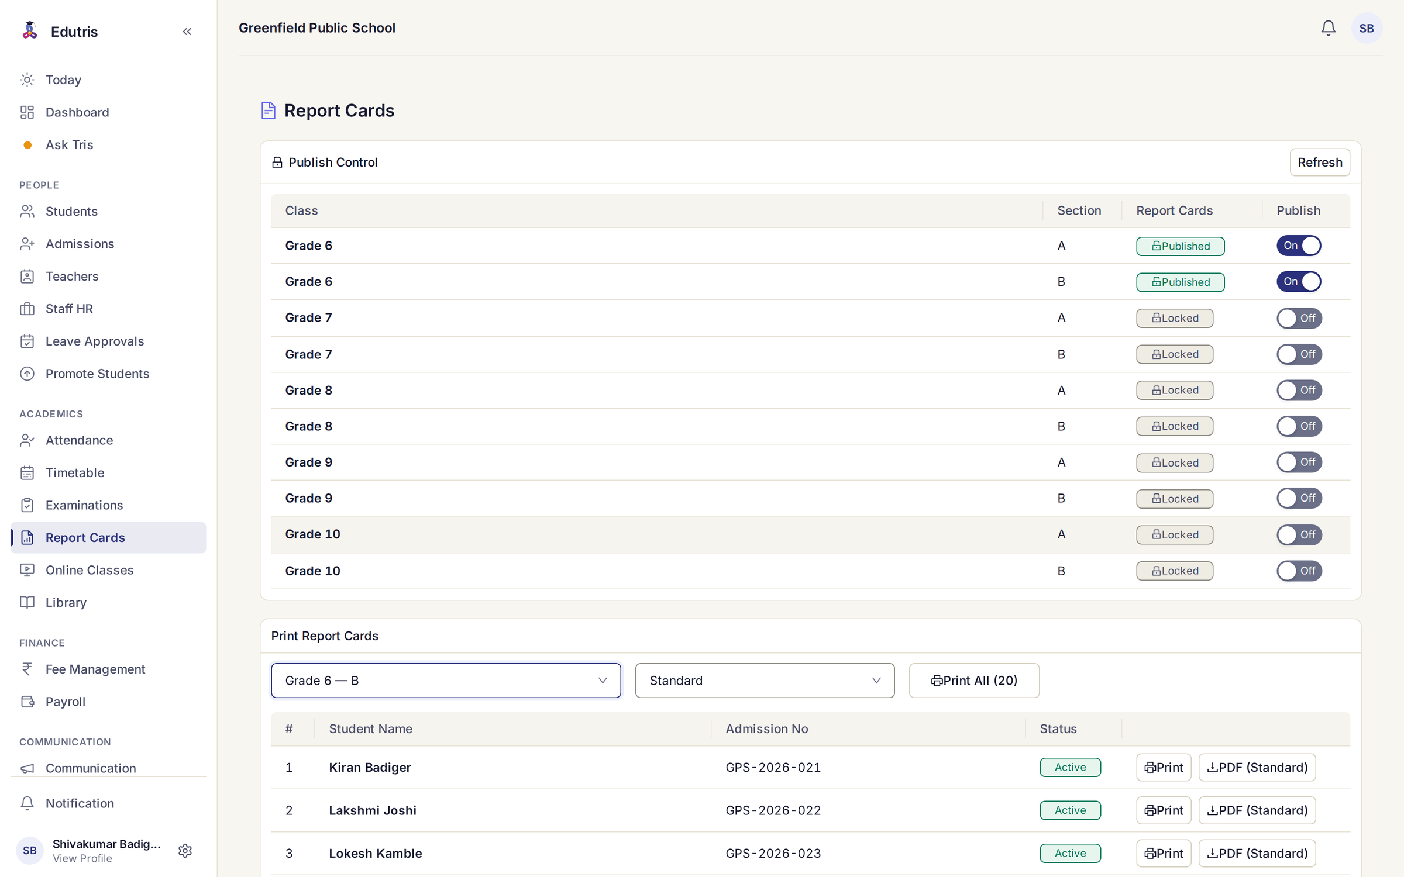Print Lokesh Kamble's report card
This screenshot has height=877, width=1404.
pos(1164,854)
